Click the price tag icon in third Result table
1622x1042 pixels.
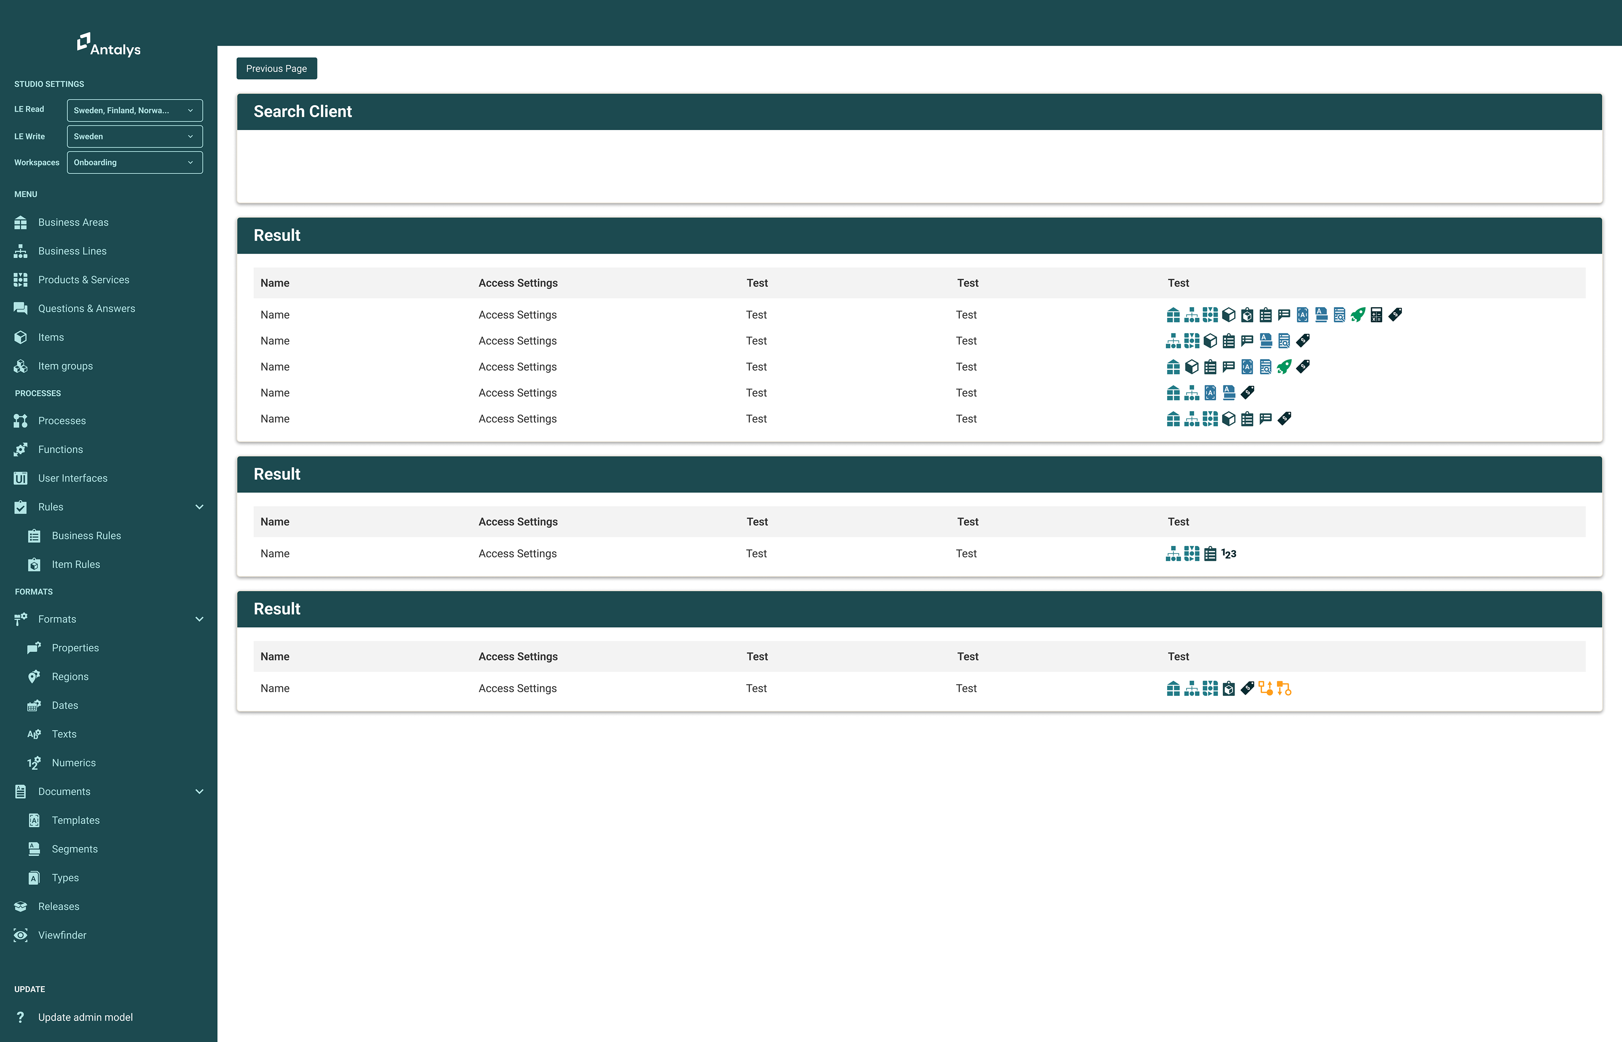click(1247, 688)
